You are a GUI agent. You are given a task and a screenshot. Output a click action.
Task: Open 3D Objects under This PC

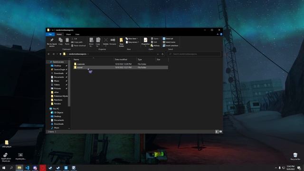(x=58, y=113)
